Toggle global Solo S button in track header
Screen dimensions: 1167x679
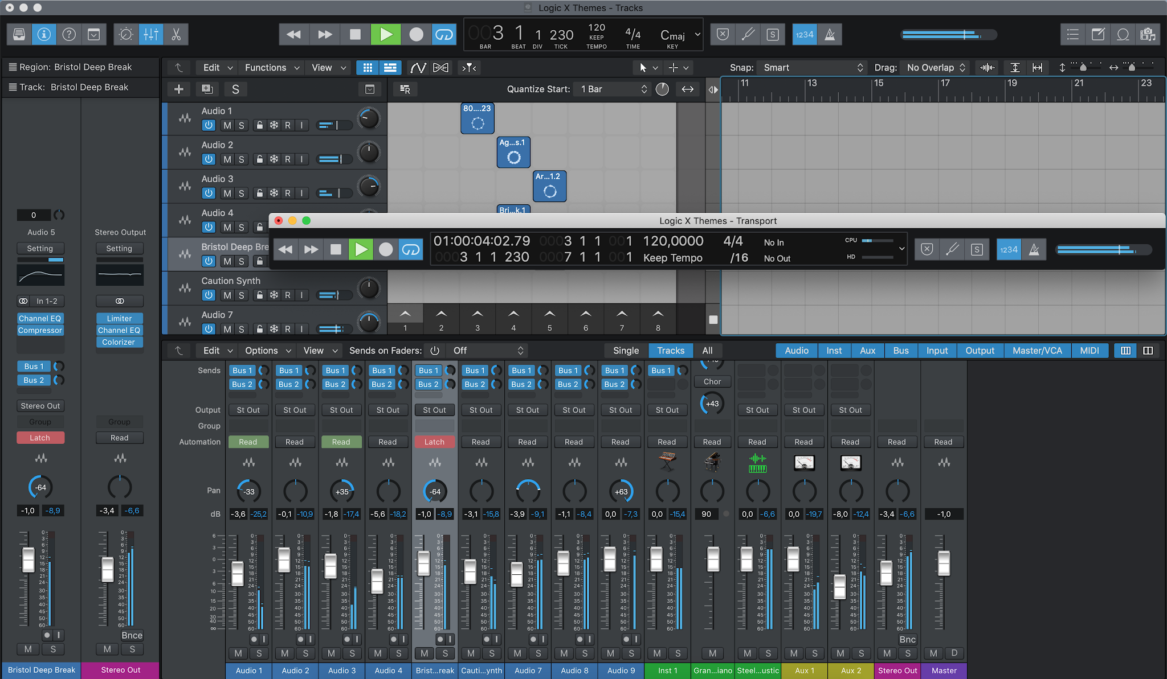click(x=235, y=89)
